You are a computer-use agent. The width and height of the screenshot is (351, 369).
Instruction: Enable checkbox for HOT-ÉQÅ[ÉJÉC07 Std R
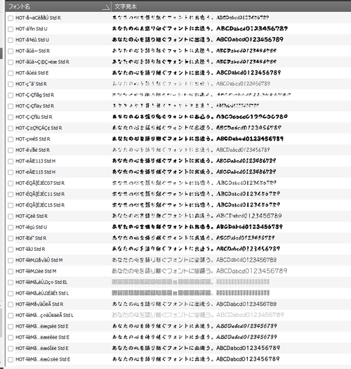pos(11,183)
